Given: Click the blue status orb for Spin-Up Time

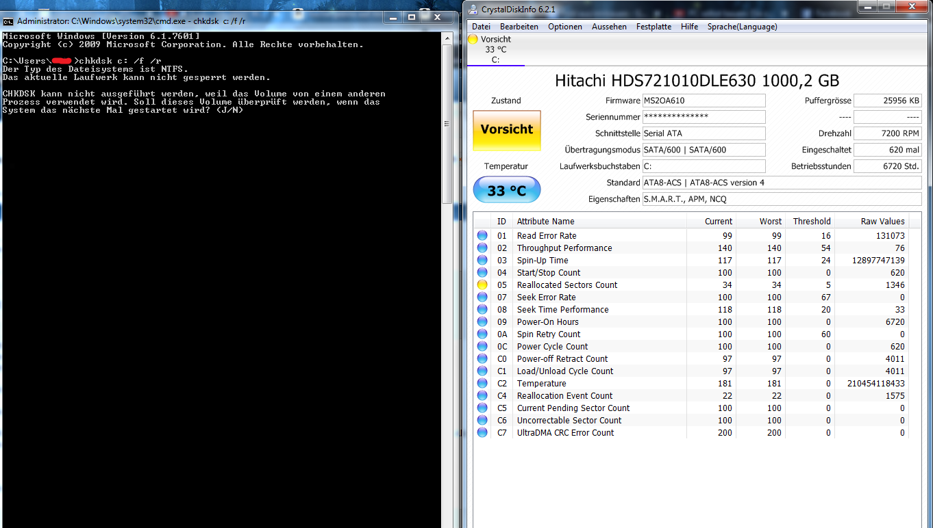Looking at the screenshot, I should 482,260.
